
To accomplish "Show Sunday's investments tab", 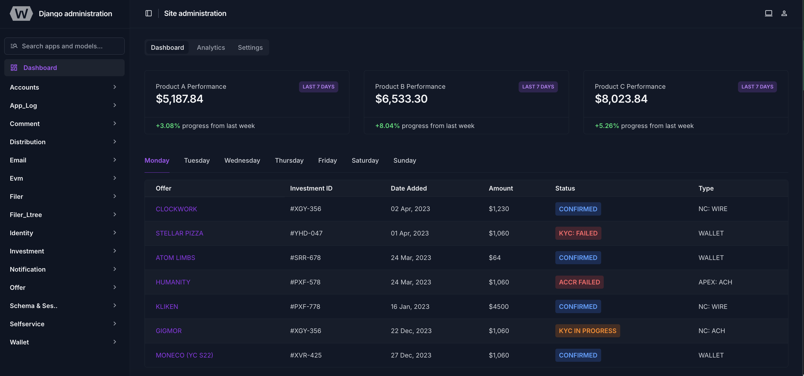I will 405,160.
